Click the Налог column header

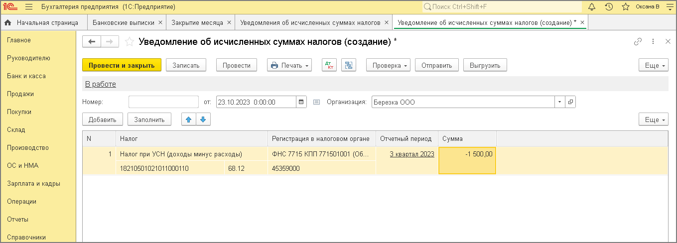coord(192,138)
